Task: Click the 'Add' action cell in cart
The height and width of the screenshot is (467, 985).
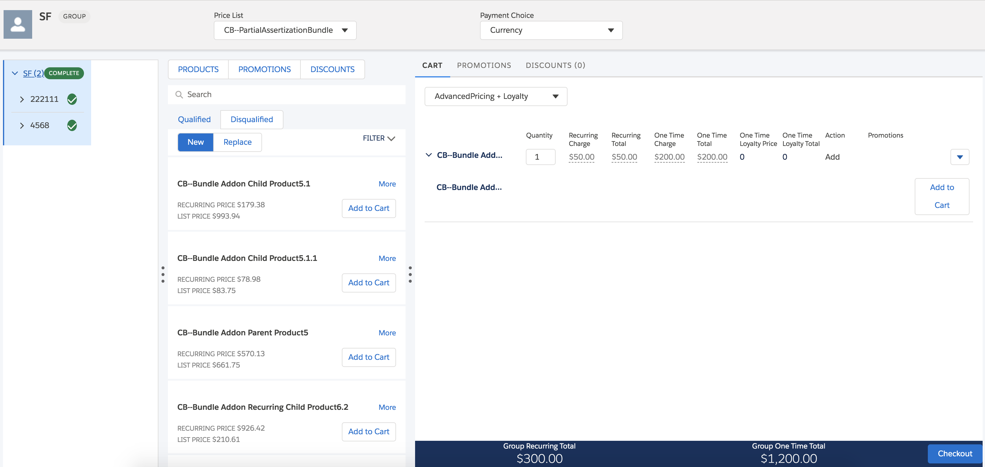Action: pos(832,157)
